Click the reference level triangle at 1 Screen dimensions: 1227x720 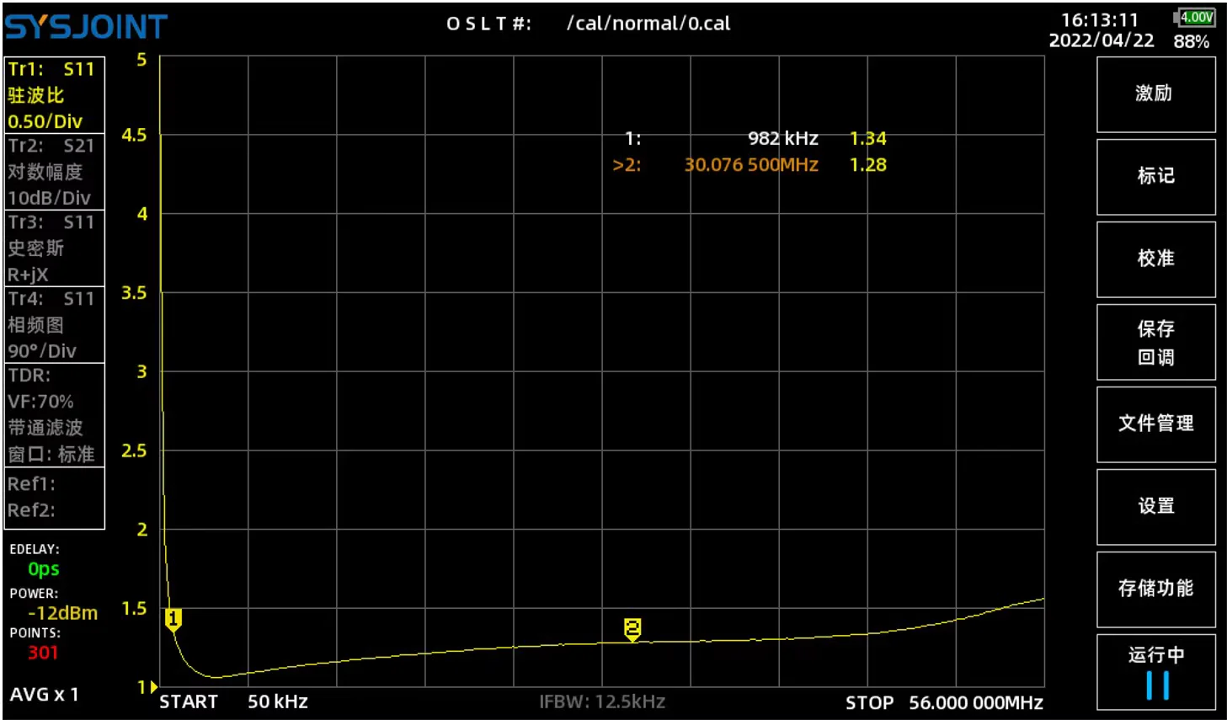coord(153,687)
